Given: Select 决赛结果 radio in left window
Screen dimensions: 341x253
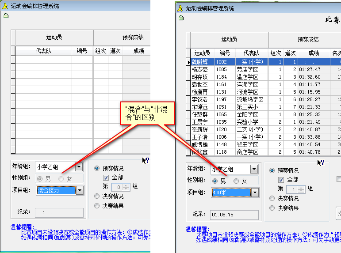Looking at the screenshot, I should [97, 206].
